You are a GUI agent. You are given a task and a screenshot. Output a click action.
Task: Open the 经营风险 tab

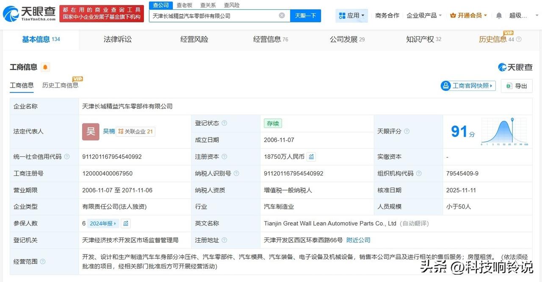pyautogui.click(x=194, y=39)
